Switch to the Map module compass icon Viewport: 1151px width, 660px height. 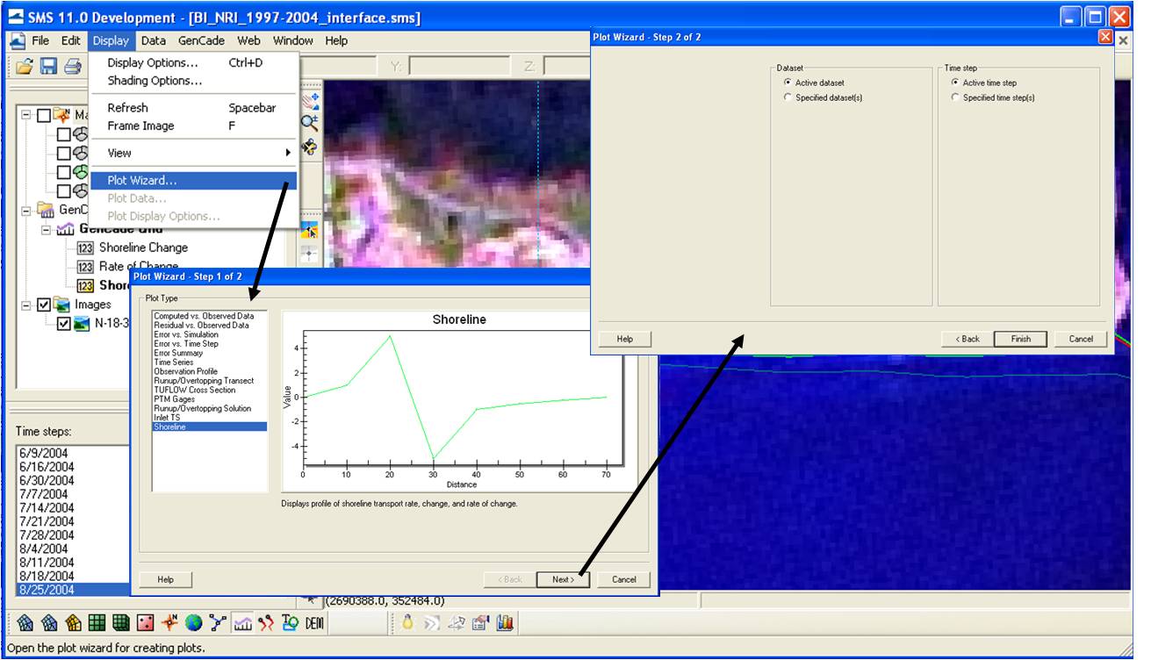170,623
